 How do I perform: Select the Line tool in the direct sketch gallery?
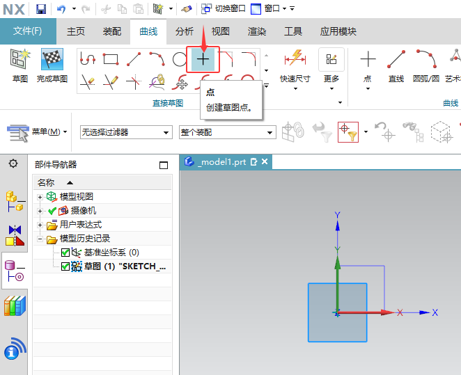[134, 59]
